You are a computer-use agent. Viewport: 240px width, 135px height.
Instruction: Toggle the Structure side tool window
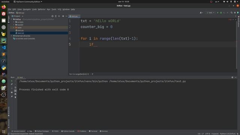(9, 123)
